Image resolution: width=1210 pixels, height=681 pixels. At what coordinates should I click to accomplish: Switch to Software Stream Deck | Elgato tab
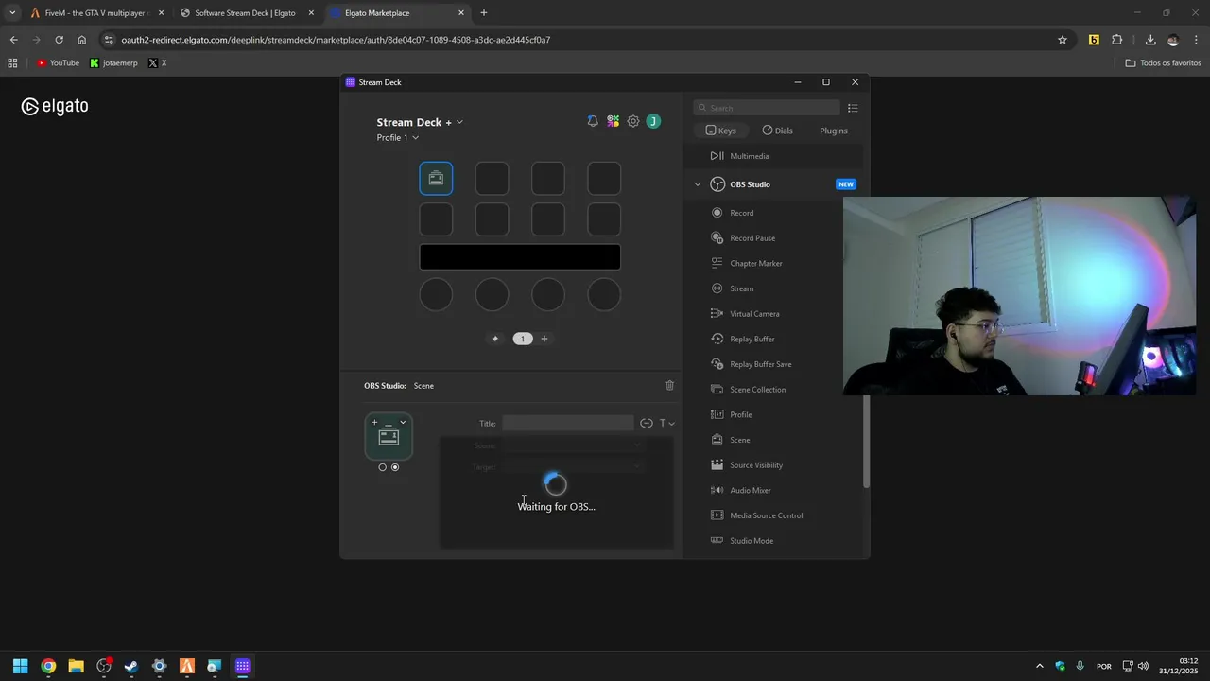(246, 13)
